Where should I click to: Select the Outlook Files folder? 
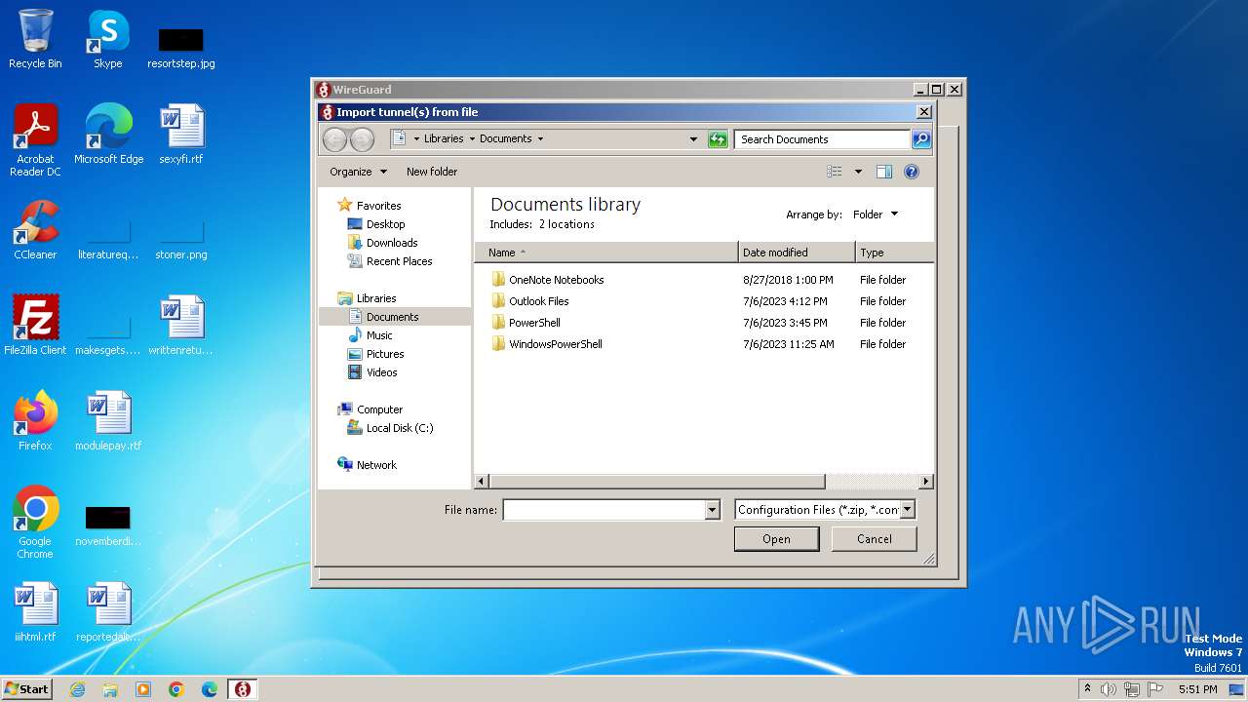(x=538, y=301)
